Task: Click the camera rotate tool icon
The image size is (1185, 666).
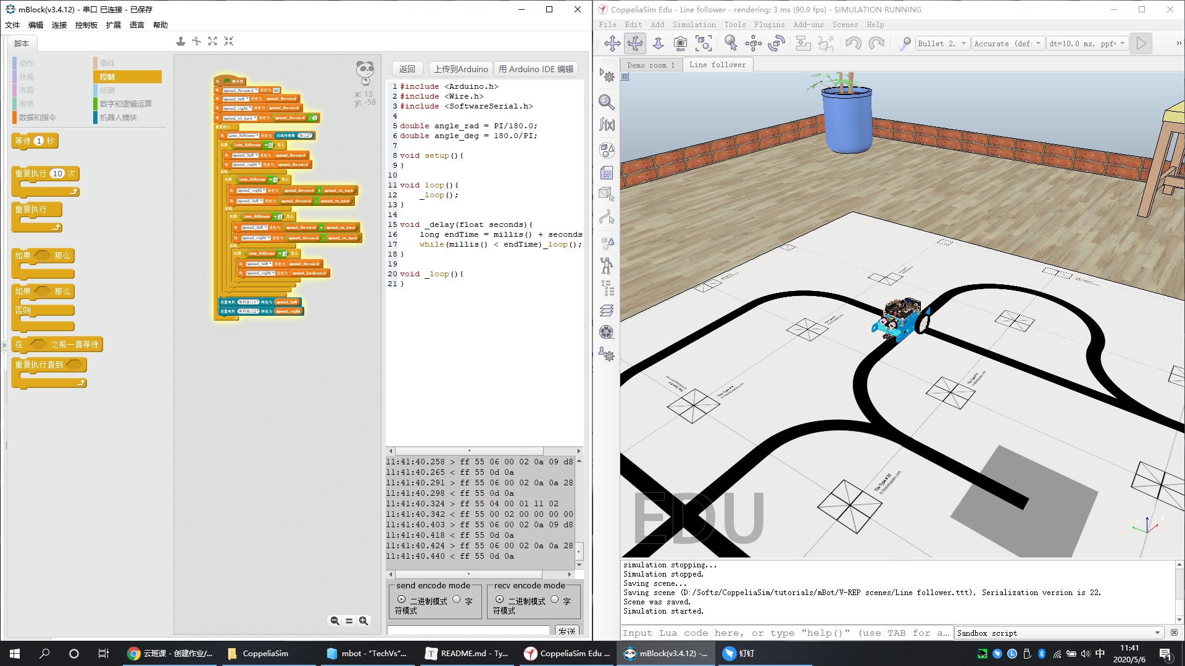Action: coord(634,43)
